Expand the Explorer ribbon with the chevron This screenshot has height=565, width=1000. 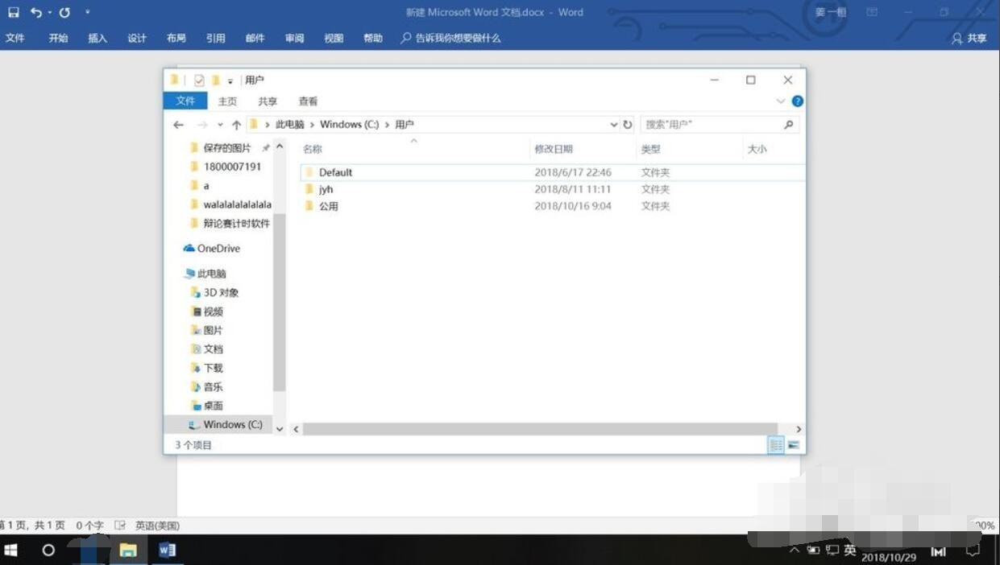[780, 101]
